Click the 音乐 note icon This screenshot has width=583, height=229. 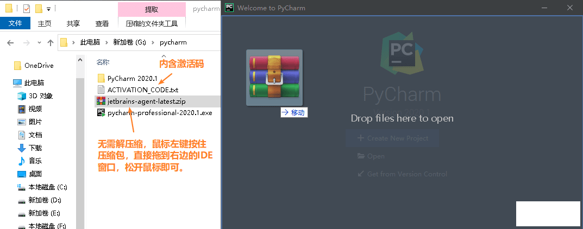tap(22, 161)
